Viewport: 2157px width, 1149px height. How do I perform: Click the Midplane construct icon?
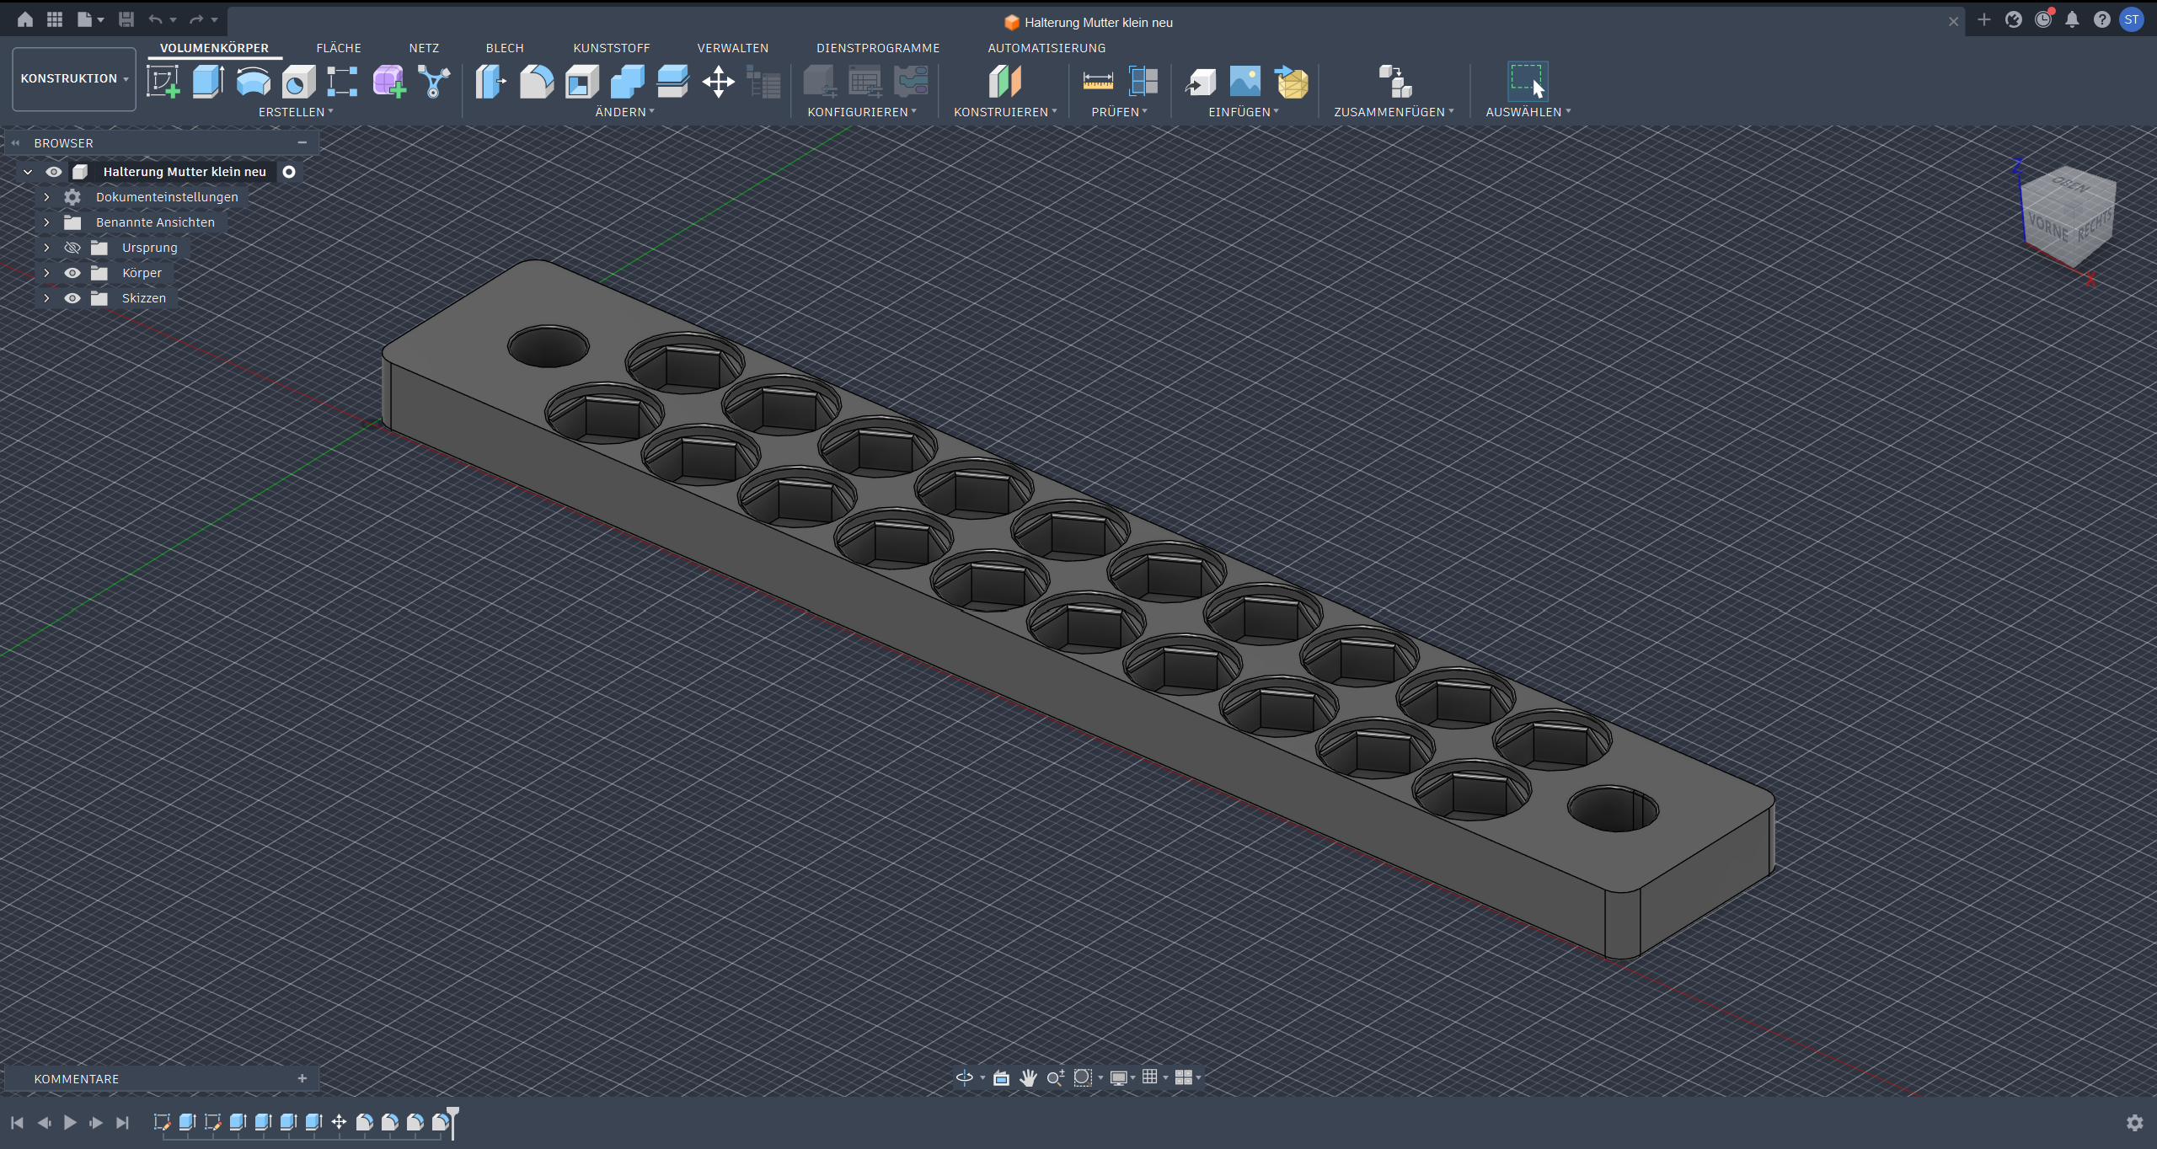[x=1004, y=82]
